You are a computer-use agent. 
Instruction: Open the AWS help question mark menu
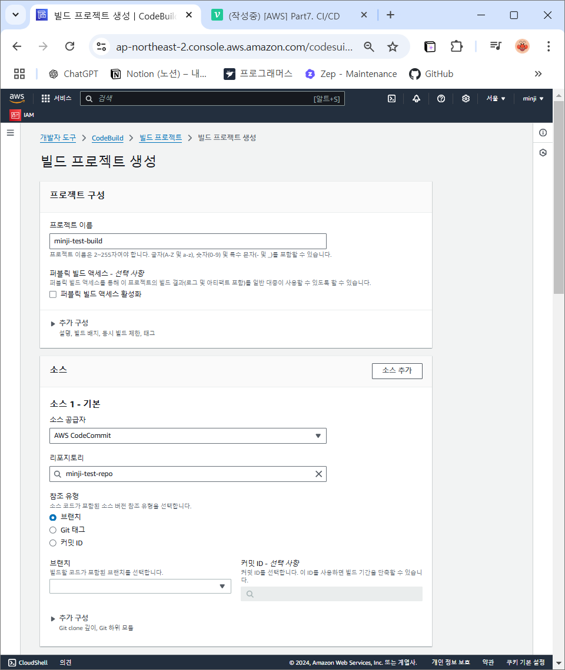tap(441, 99)
